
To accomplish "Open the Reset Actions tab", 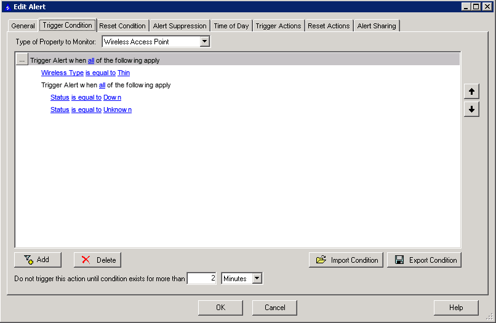I will pos(329,26).
